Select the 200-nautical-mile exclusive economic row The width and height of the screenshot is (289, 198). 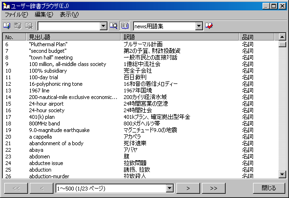point(140,97)
